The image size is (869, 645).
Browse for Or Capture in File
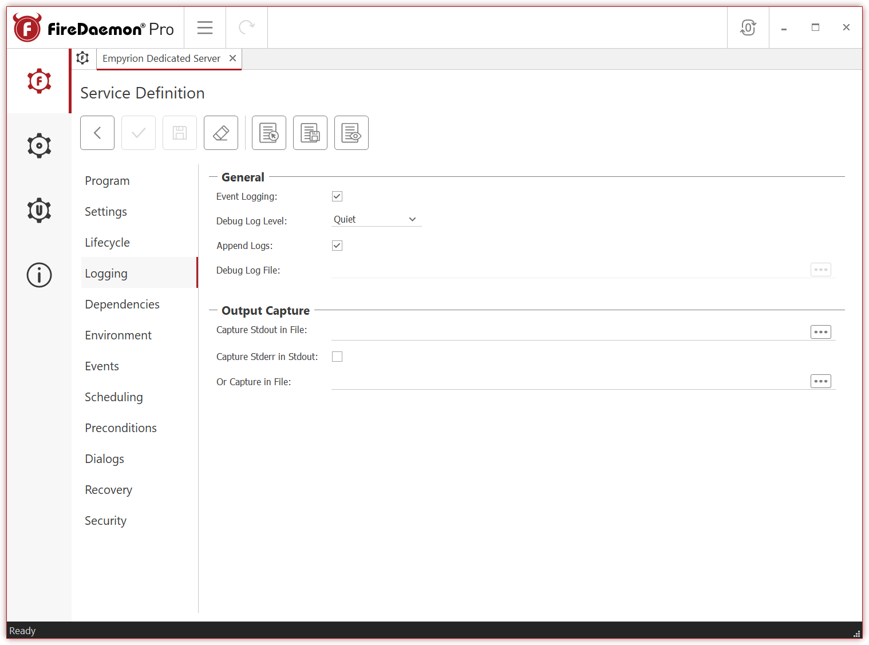(821, 381)
